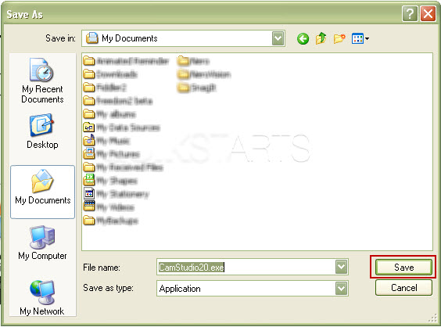Viewport: 441px width, 327px height.
Task: Open My Computer from the places bar
Action: 42,243
